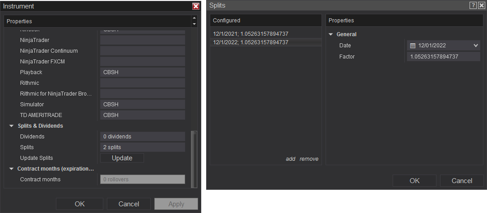This screenshot has height=213, width=487.
Task: Open the Dividends field showing 0 dividends
Action: (143, 137)
